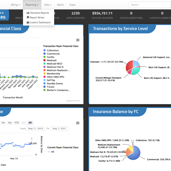Click the Standard Reports bar chart icon
Screen dimensions: 171x171
(28, 13)
